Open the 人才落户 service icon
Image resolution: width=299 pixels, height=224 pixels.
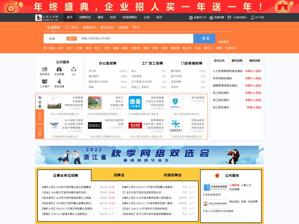(x=44, y=84)
